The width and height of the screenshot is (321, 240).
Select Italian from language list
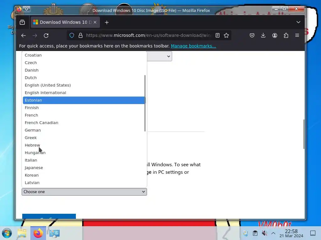[x=84, y=160]
